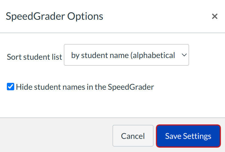This screenshot has height=152, width=225.
Task: Click the word "Options" in the header
Action: [85, 16]
